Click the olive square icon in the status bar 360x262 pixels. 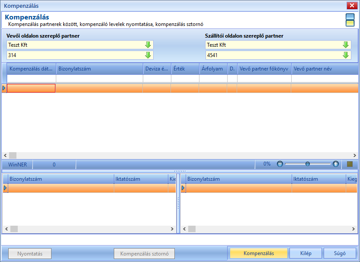click(350, 164)
